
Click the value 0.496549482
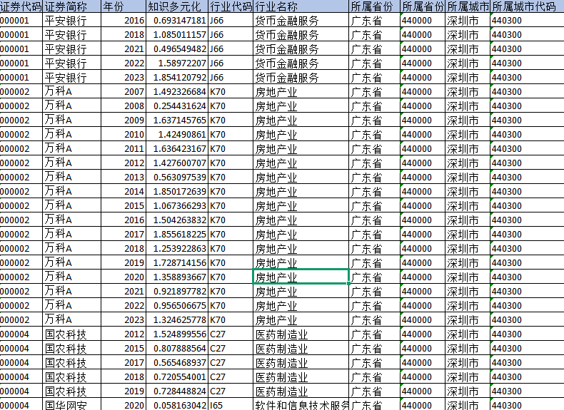pyautogui.click(x=180, y=49)
